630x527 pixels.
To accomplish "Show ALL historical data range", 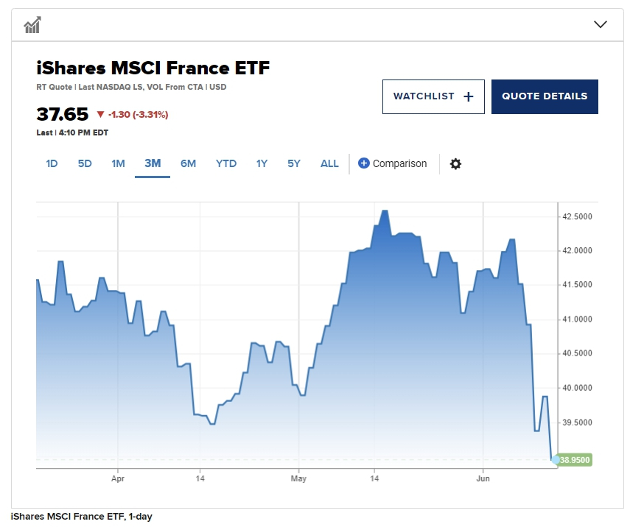I will coord(329,163).
